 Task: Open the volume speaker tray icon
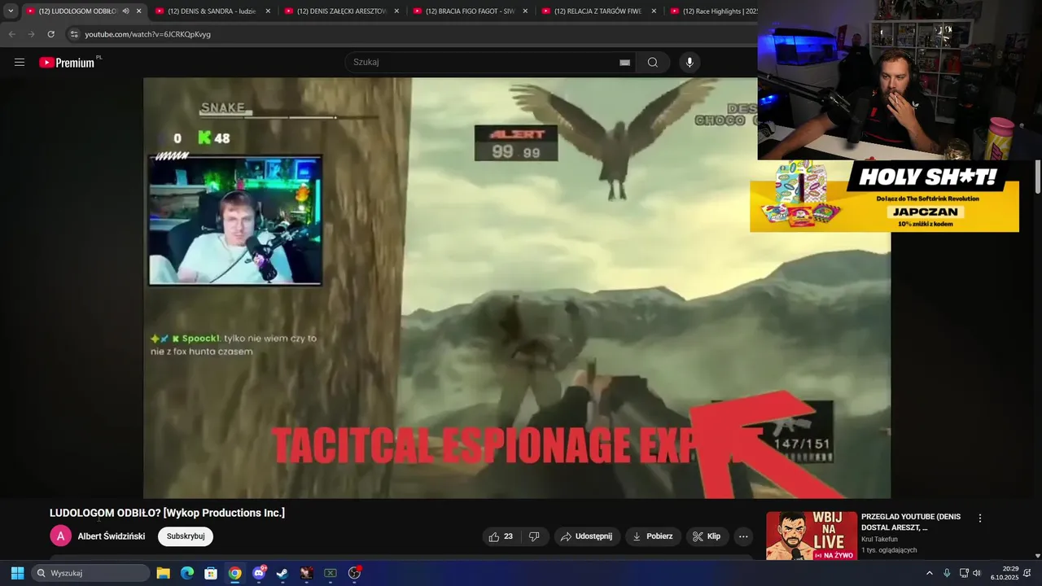click(x=977, y=573)
